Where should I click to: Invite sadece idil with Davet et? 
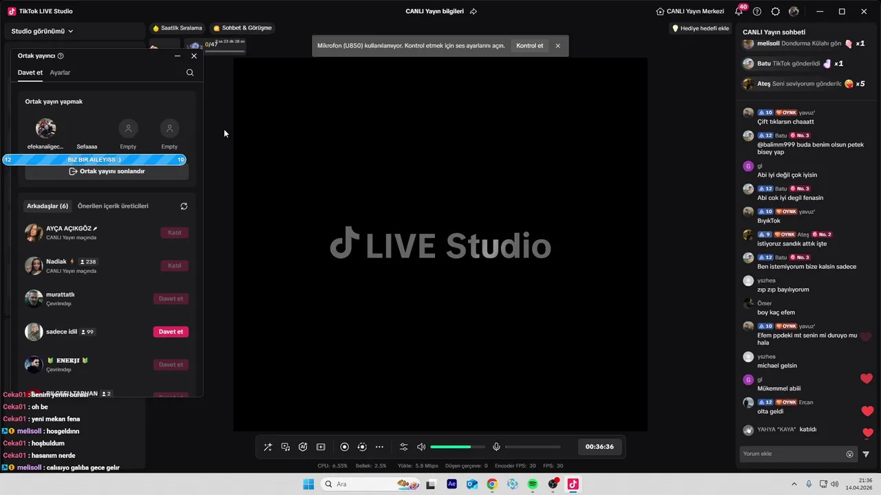171,331
